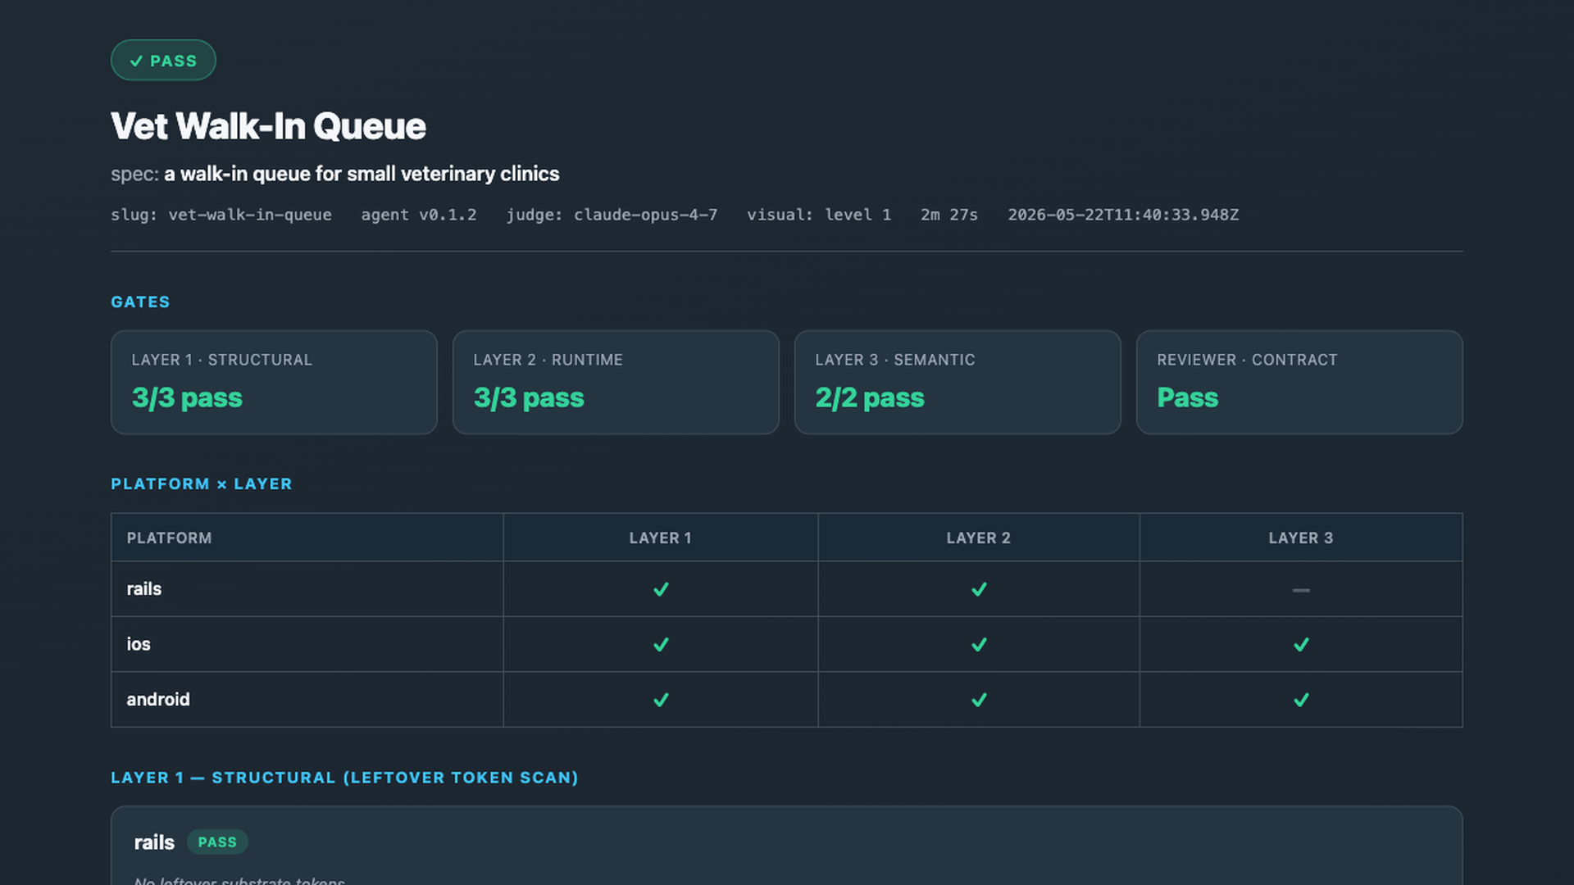1574x885 pixels.
Task: Click the ios row label
Action: (139, 644)
